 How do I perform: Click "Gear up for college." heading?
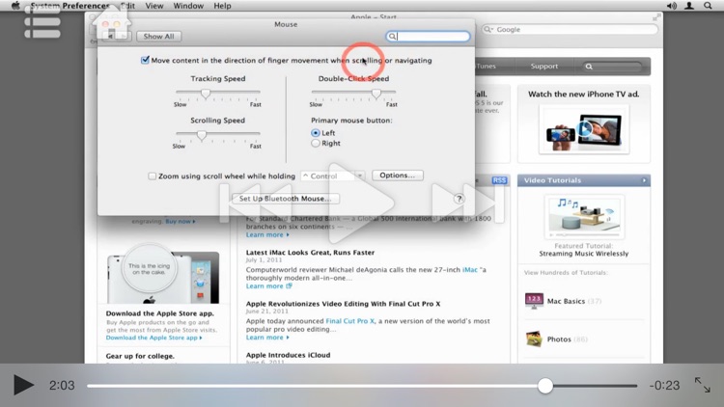pyautogui.click(x=140, y=356)
